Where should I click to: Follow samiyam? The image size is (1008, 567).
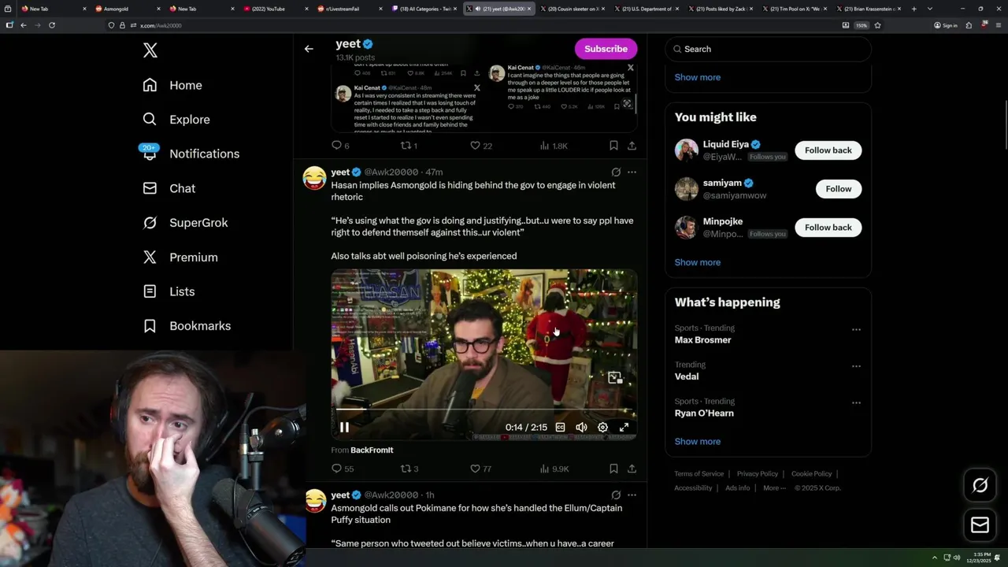click(x=838, y=189)
